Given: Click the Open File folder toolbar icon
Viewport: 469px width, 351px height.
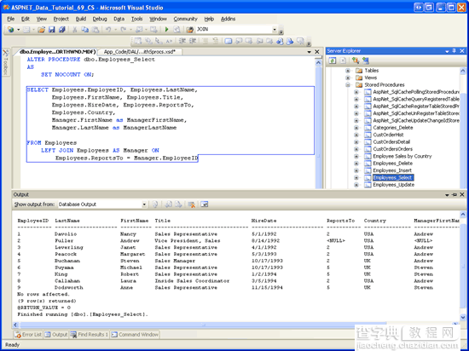Looking at the screenshot, I should [x=42, y=30].
